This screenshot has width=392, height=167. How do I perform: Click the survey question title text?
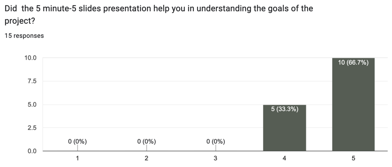(158, 8)
